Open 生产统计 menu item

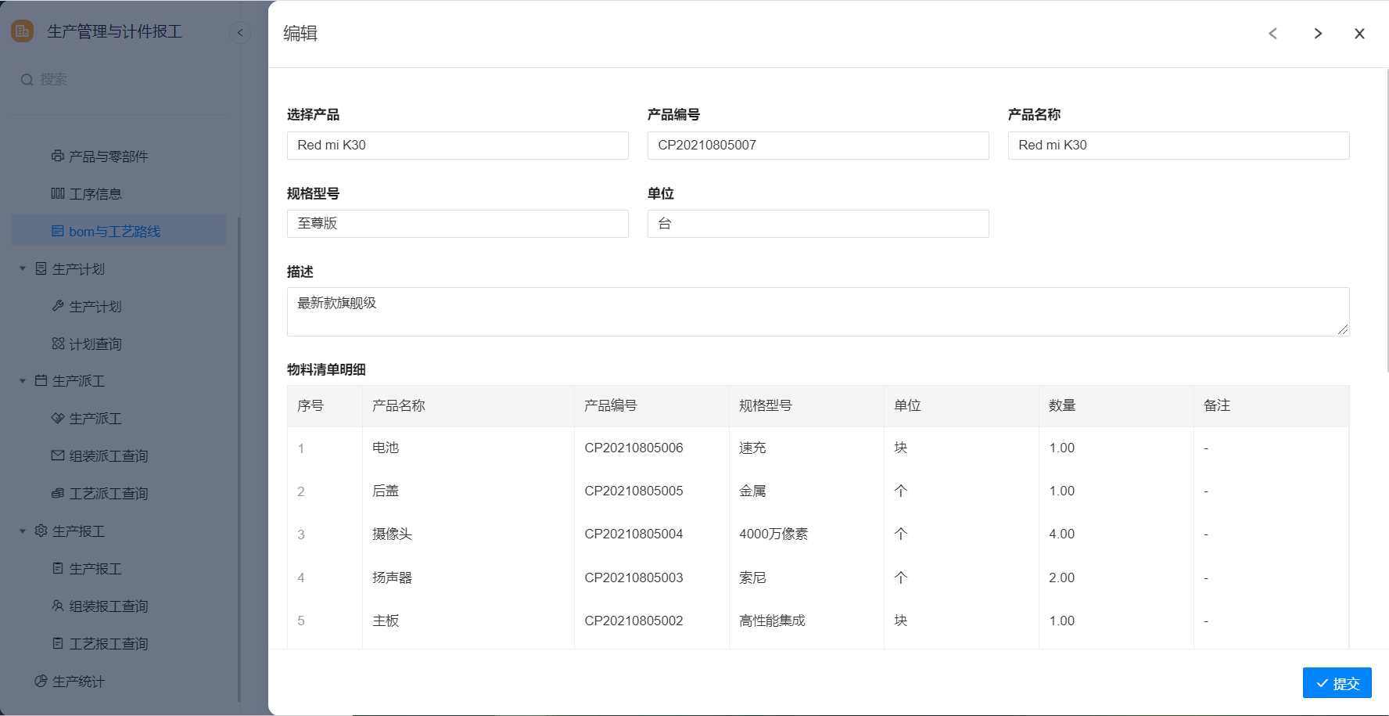pos(119,682)
